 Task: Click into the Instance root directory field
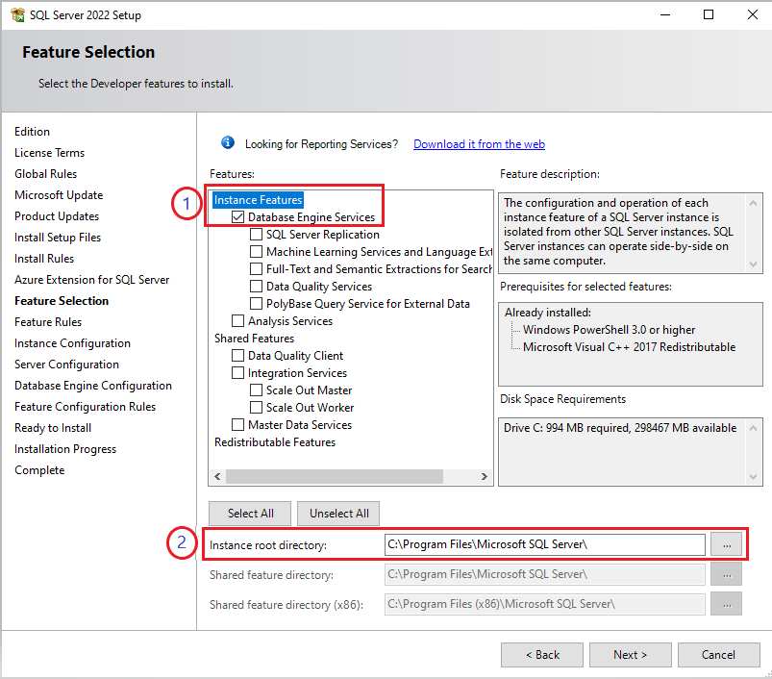pyautogui.click(x=544, y=544)
